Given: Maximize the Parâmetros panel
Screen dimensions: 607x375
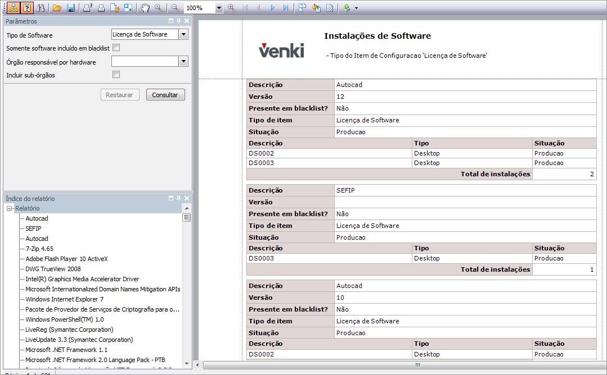Looking at the screenshot, I should point(171,21).
